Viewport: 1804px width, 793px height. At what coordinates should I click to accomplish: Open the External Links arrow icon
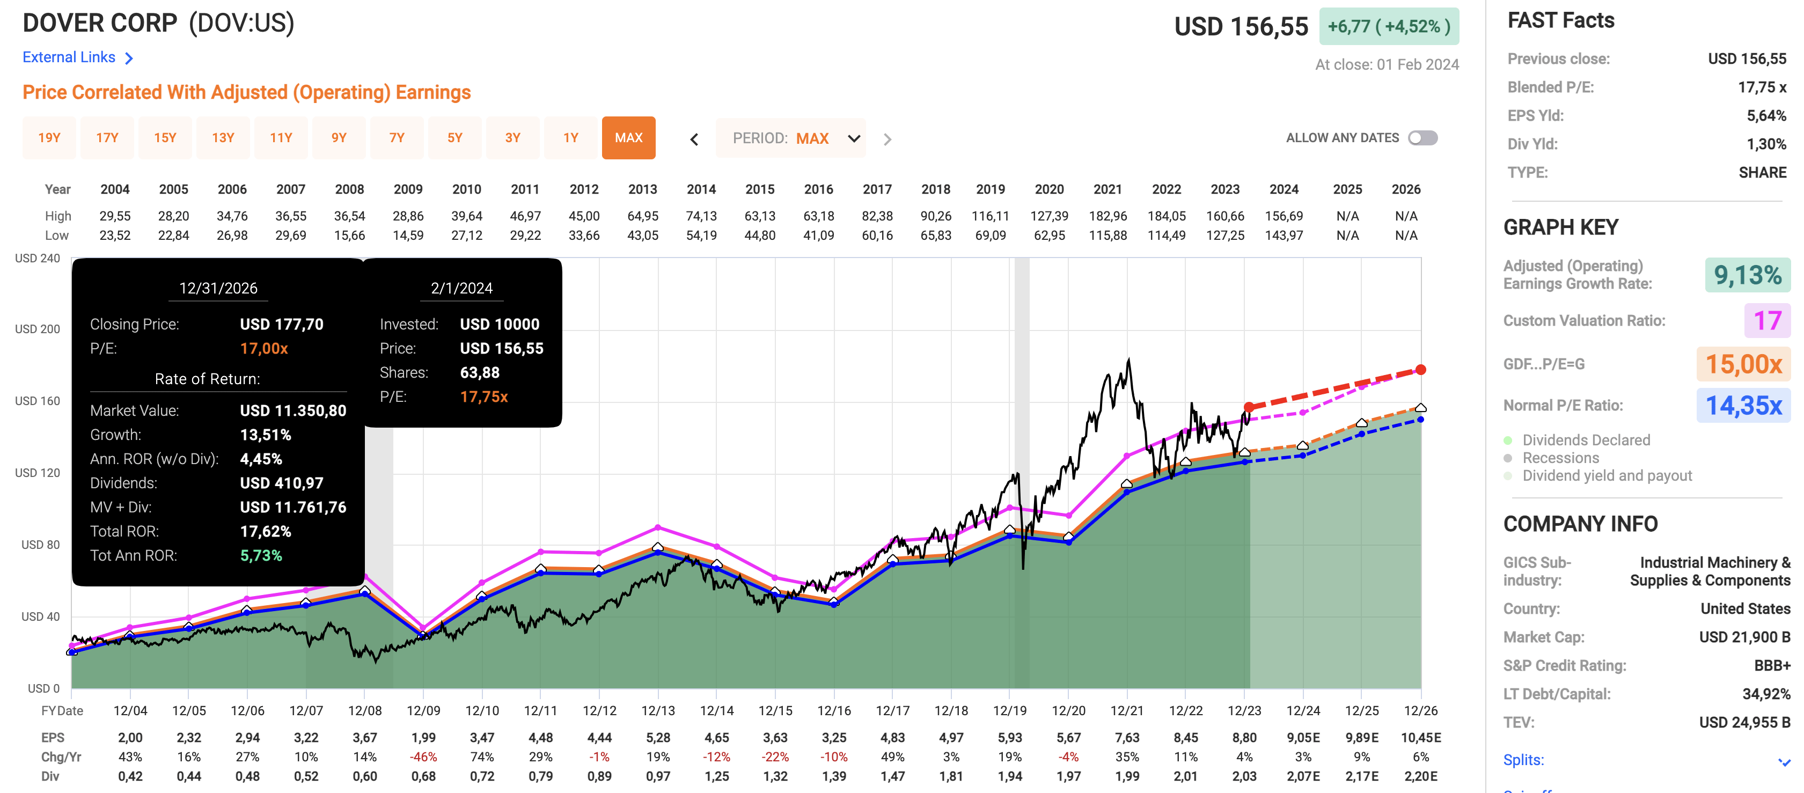[x=129, y=57]
